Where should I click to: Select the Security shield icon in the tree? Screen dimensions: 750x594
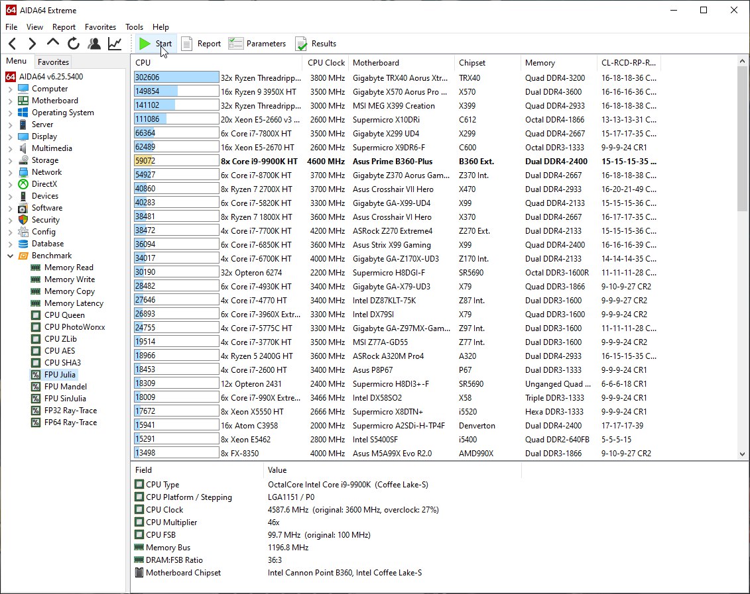23,220
